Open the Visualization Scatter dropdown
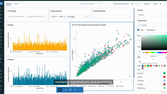The width and height of the screenshot is (167, 94). click(152, 25)
